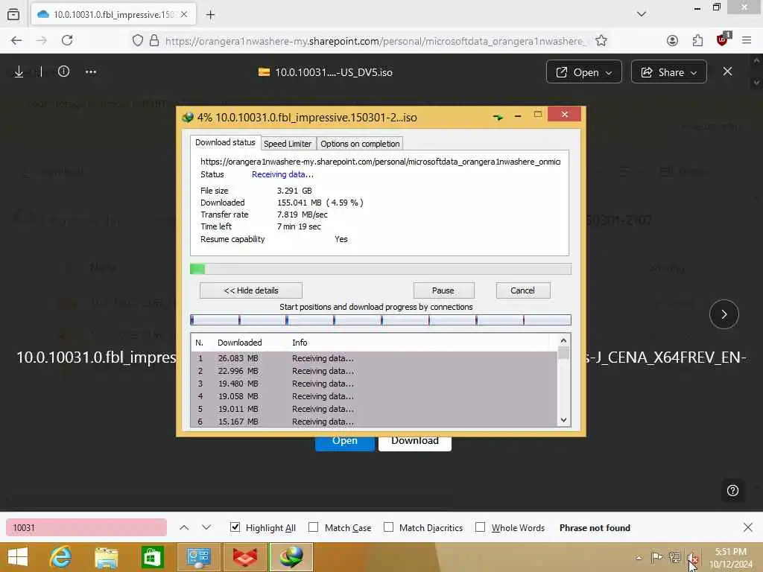Select connection 5 row with 19.011 MB
The width and height of the screenshot is (763, 572).
coord(374,409)
